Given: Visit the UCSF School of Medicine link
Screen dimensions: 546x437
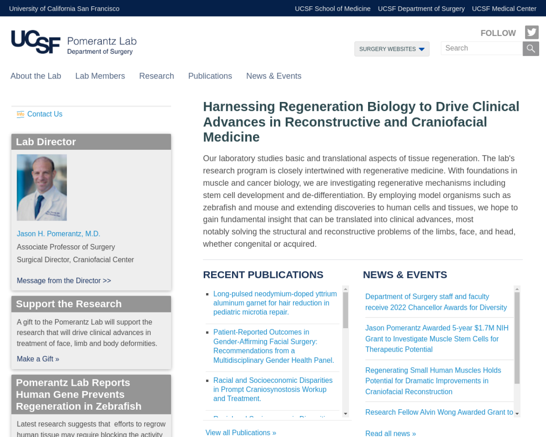Looking at the screenshot, I should coord(333,9).
